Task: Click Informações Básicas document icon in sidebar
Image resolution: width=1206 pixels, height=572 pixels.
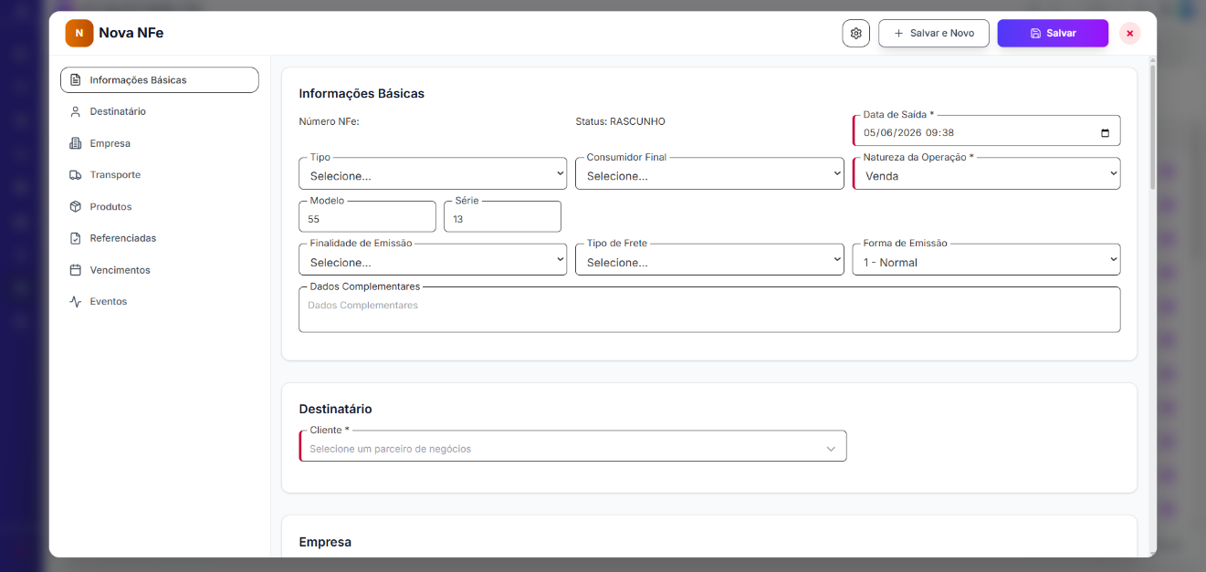Action: (76, 80)
